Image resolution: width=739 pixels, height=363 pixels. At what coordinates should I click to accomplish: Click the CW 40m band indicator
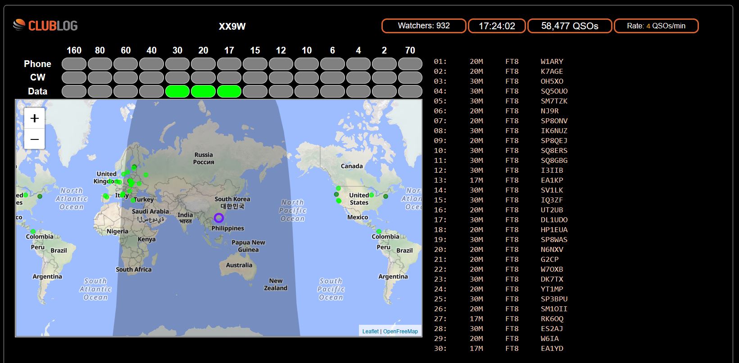coord(151,77)
